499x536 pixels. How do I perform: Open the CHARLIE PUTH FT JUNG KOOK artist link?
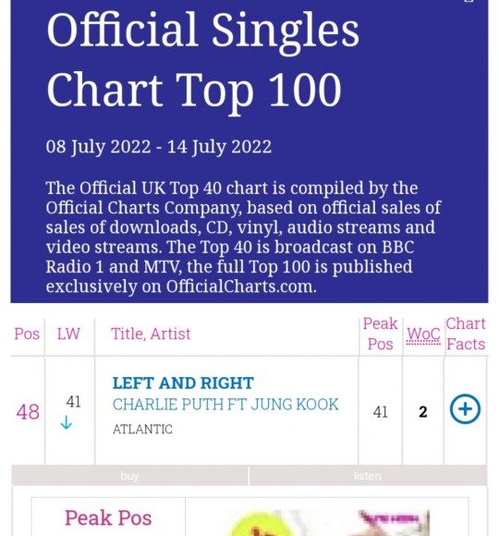point(225,405)
